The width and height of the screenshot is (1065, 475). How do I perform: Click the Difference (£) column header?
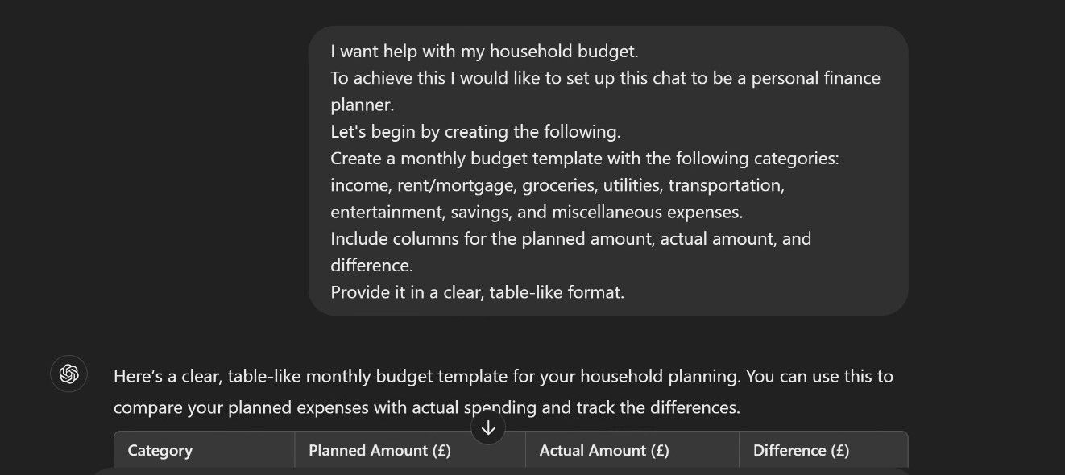[x=801, y=451]
